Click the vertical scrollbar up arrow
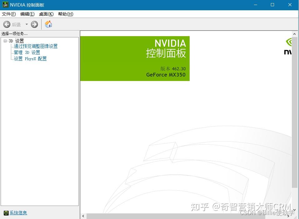The height and width of the screenshot is (219, 299). tap(294, 34)
